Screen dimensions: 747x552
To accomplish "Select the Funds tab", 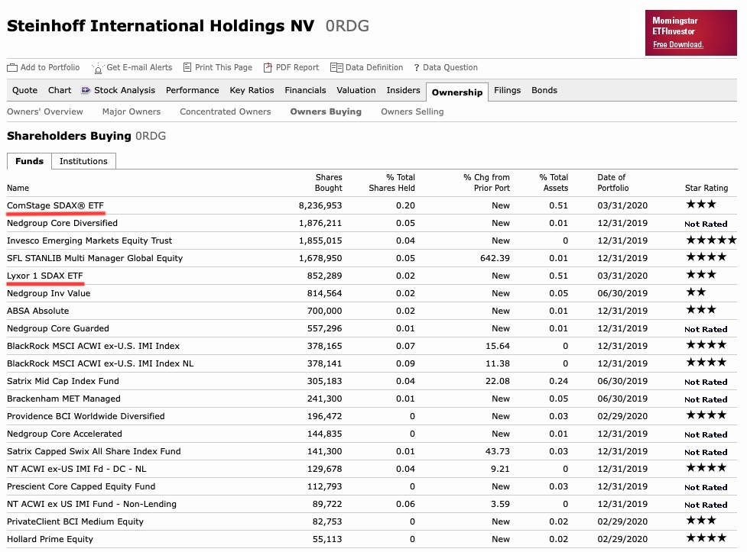I will tap(29, 161).
